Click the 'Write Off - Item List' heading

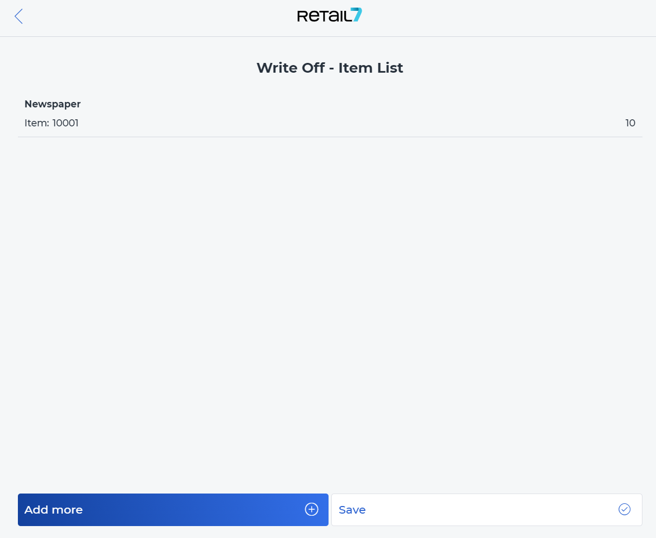click(330, 68)
